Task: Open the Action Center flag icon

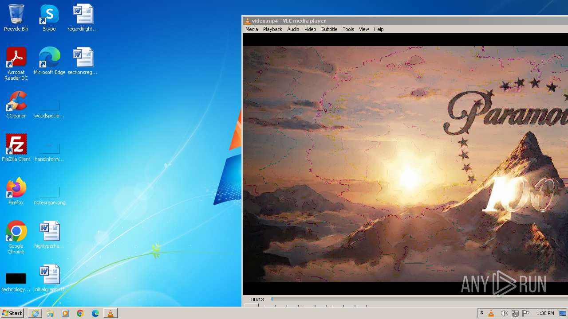Action: coord(526,313)
